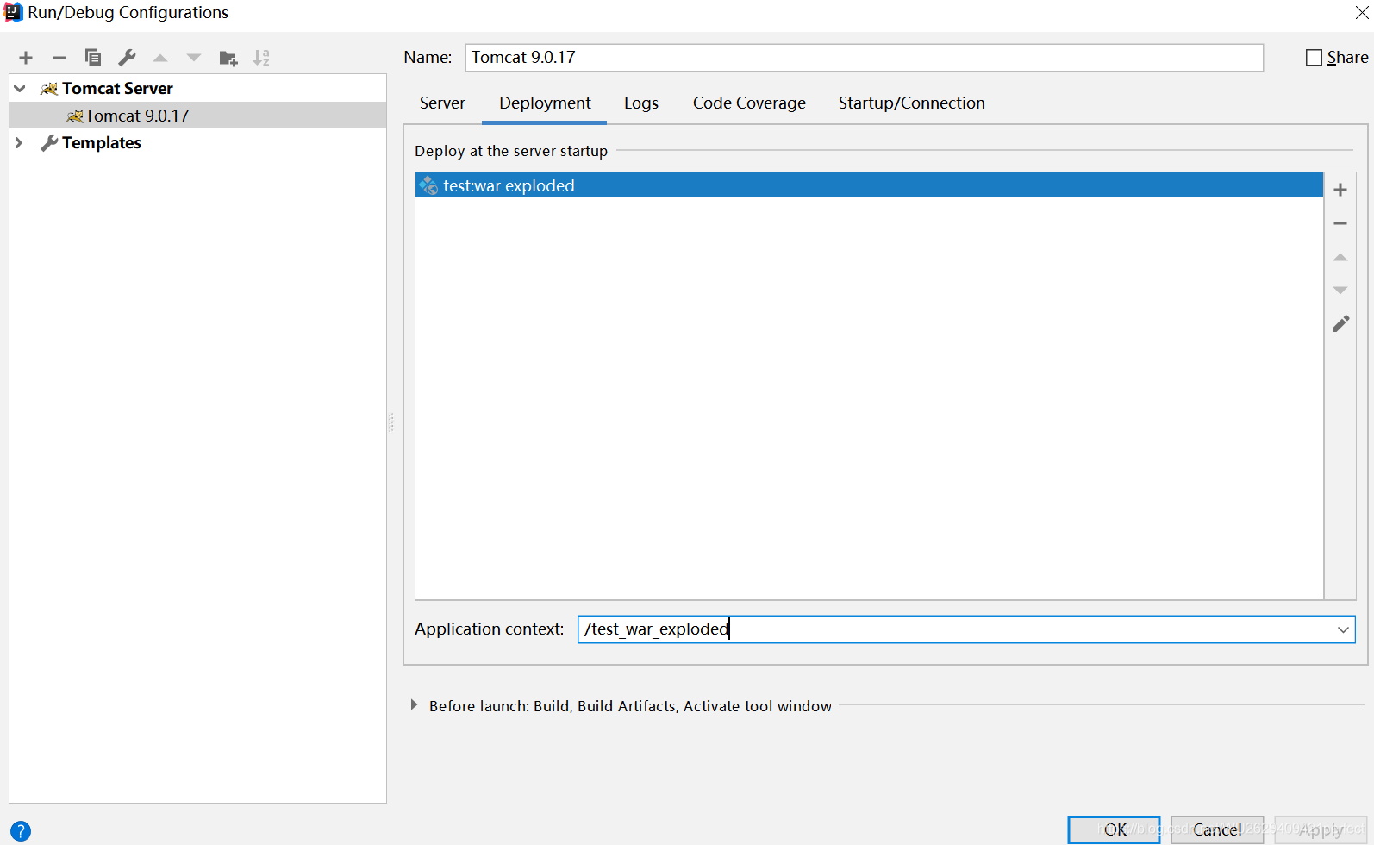Screen dimensions: 1374x845
Task: Move the artifact down in the deployment list
Action: pyautogui.click(x=1340, y=291)
